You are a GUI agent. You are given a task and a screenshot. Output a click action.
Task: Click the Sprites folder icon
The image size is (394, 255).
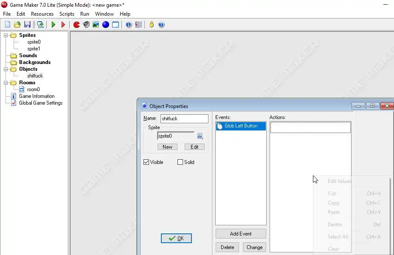coord(14,35)
